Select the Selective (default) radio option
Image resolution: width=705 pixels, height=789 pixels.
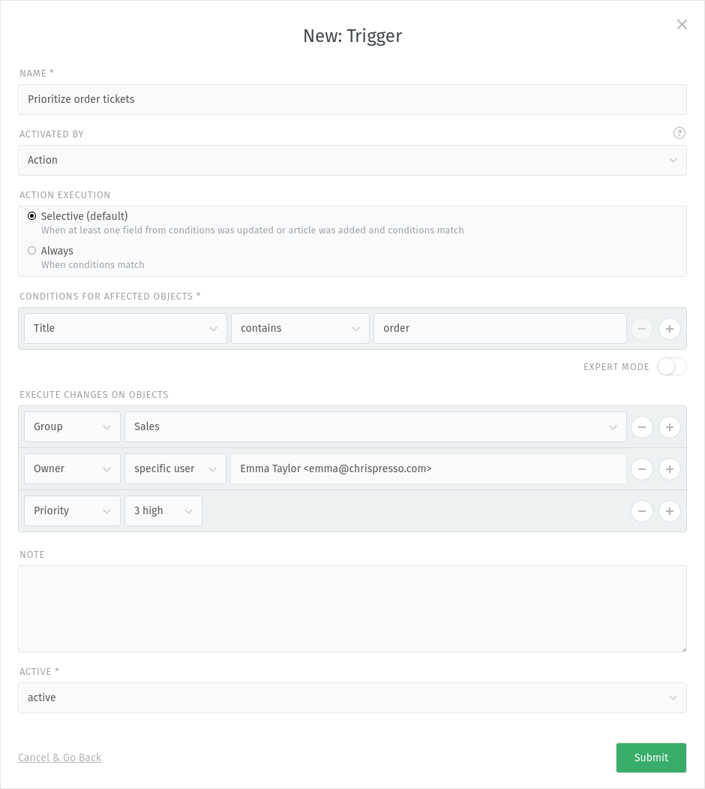[x=32, y=216]
